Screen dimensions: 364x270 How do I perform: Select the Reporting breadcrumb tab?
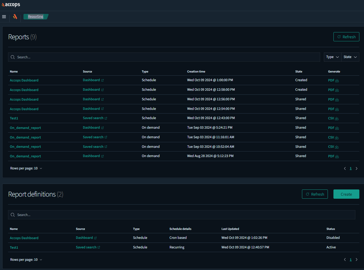[36, 17]
